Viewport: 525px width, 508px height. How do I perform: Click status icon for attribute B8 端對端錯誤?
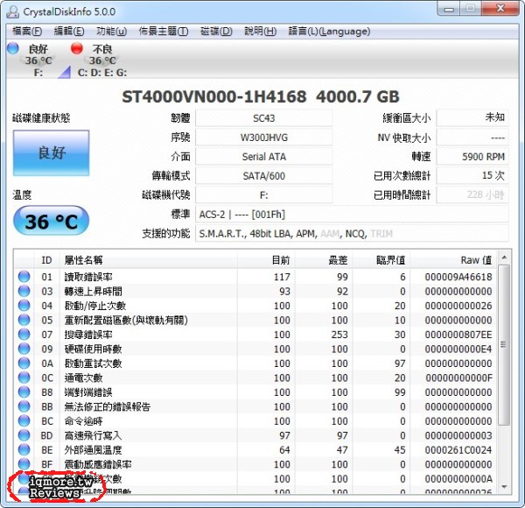tap(24, 392)
